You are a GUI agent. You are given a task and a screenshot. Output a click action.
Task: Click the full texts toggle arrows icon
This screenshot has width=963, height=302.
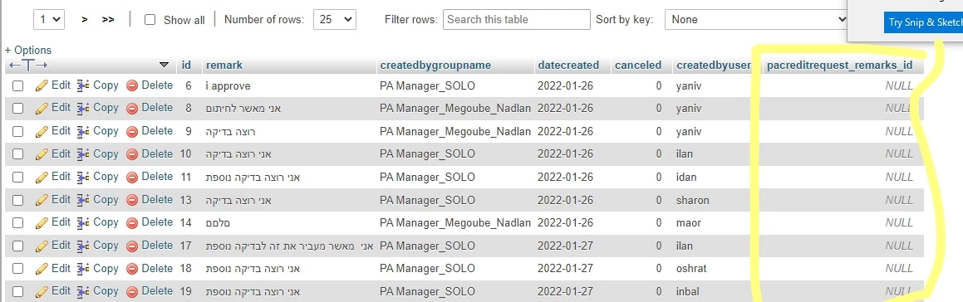pos(28,65)
